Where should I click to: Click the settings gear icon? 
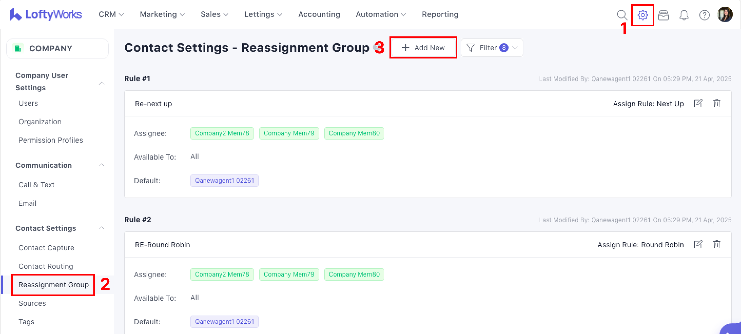click(x=642, y=15)
